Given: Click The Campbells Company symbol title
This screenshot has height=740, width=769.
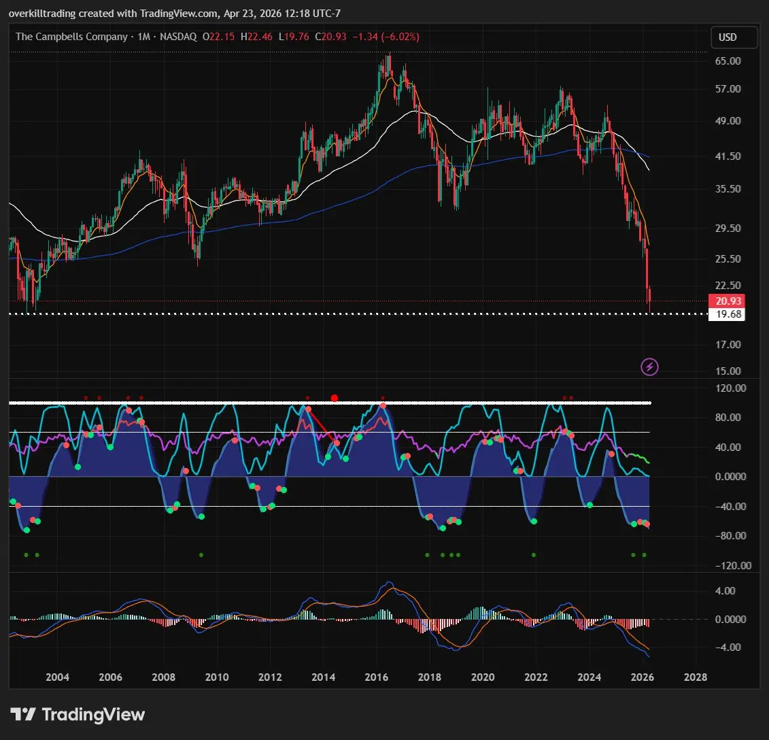Looking at the screenshot, I should (x=71, y=37).
